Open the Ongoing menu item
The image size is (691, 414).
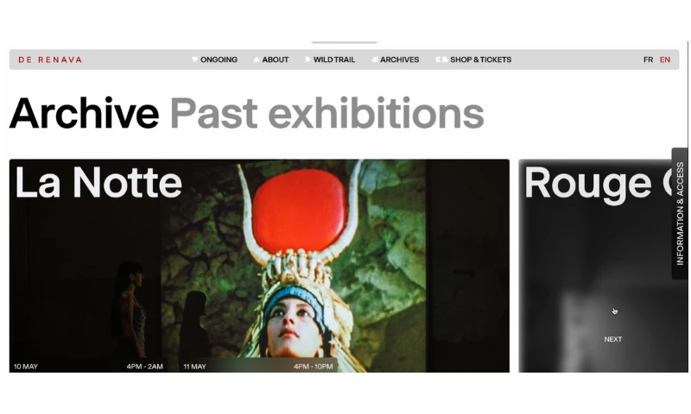pyautogui.click(x=219, y=60)
